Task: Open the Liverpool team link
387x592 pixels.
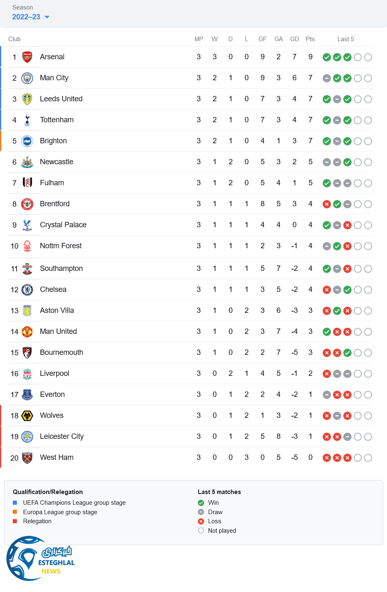Action: coord(54,373)
